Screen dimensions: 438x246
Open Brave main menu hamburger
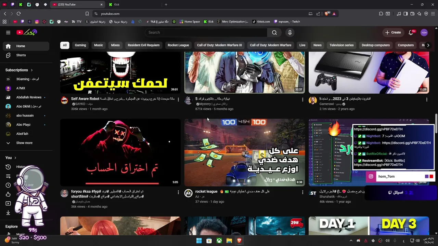(433, 14)
